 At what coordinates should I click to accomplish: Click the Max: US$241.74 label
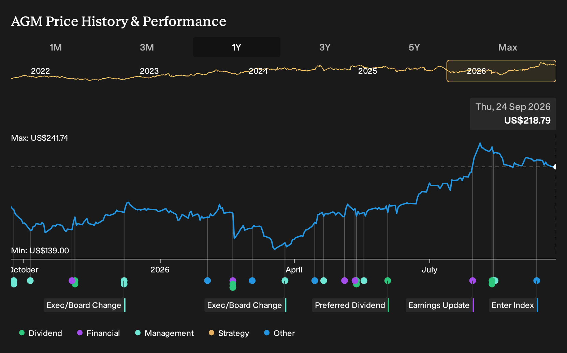(40, 138)
